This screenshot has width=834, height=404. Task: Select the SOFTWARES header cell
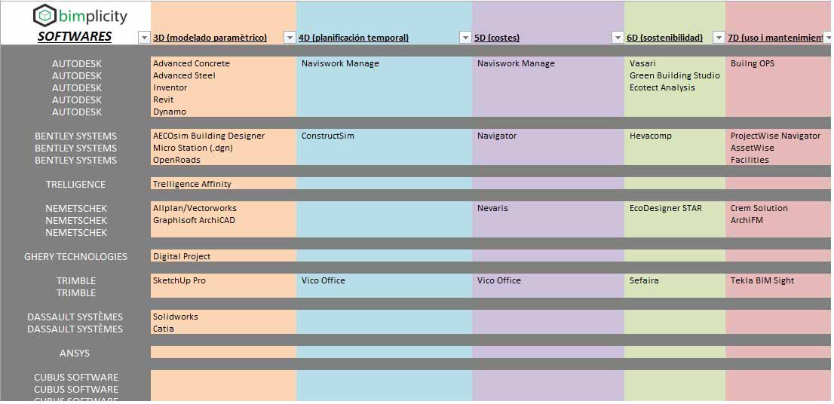pos(75,36)
